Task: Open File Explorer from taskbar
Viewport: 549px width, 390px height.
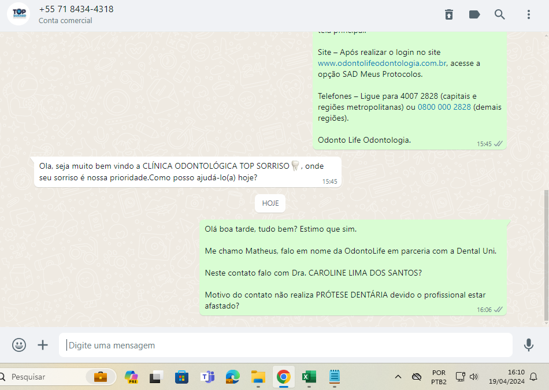Action: (x=258, y=377)
